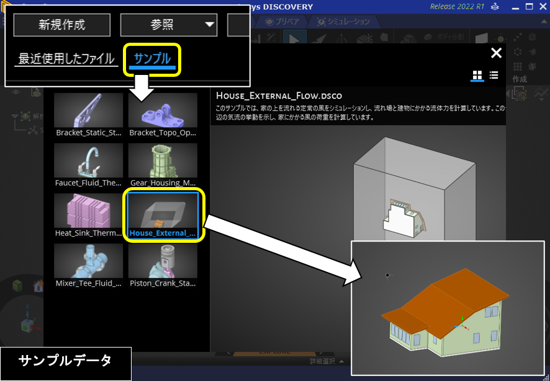Viewport: 550px width, 381px height.
Task: Toggle the eye visibility icon in tree panel
Action: coord(16,92)
